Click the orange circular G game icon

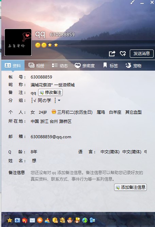tap(40, 220)
